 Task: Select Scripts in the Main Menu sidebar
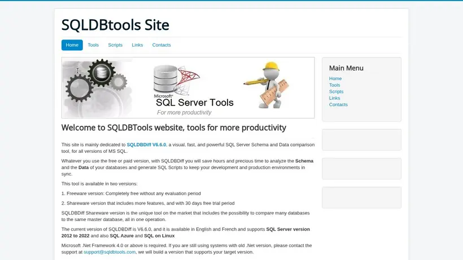[x=337, y=91]
